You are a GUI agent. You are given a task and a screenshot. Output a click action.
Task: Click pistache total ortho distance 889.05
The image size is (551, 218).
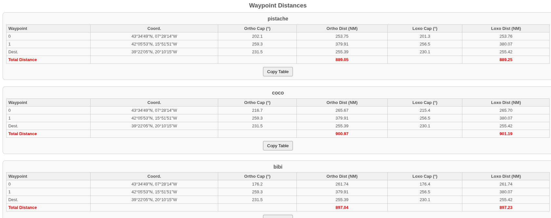click(342, 60)
